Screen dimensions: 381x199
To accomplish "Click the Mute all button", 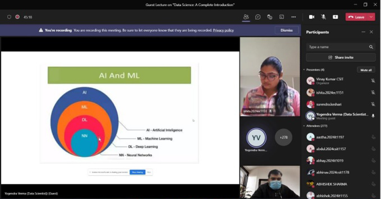I will point(366,70).
